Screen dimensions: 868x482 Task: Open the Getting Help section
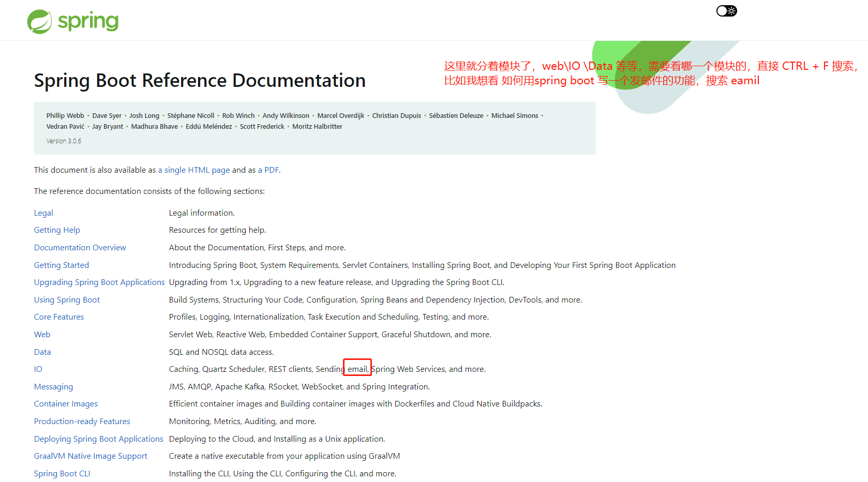57,230
